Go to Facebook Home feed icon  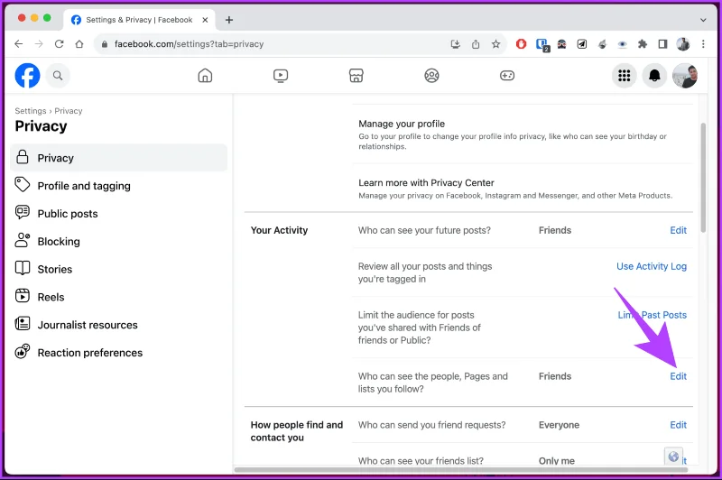[205, 76]
